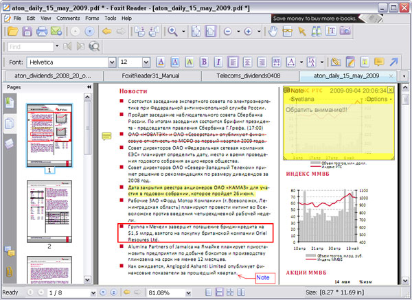Open the Find options dropdown arrow

57,47
